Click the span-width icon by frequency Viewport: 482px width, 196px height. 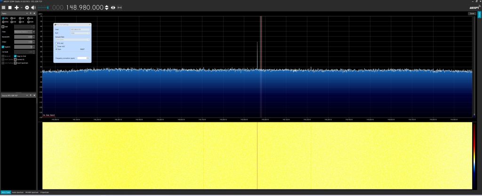click(120, 8)
